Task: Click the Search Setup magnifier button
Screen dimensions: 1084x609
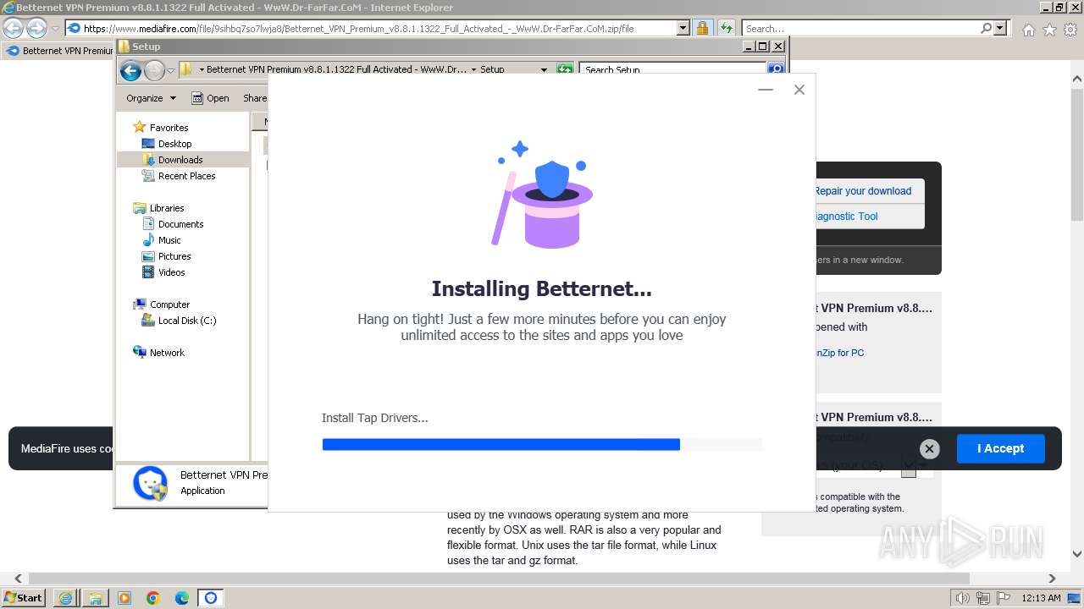Action: (776, 69)
